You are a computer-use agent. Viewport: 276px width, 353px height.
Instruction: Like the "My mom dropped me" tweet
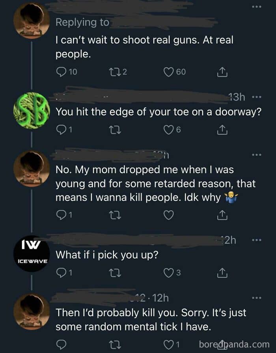(x=169, y=215)
